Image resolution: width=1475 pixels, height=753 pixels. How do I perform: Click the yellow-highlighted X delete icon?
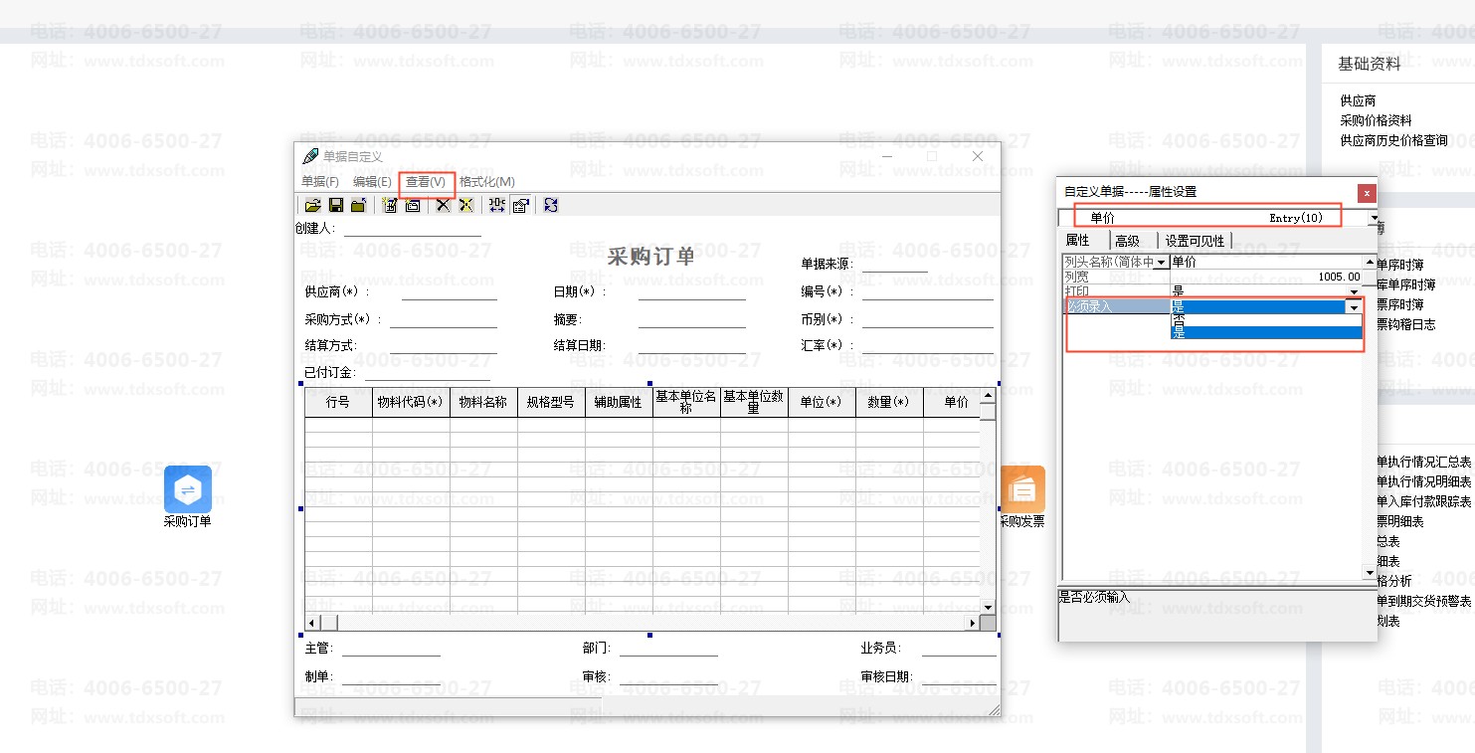465,205
